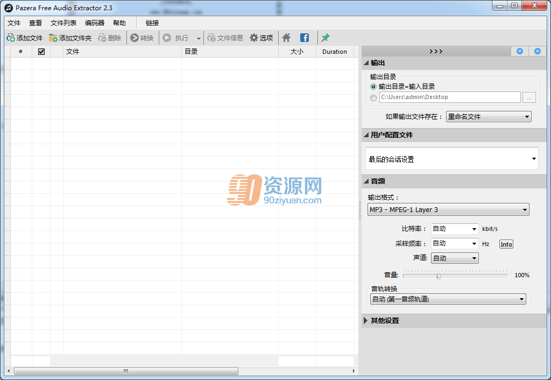
Task: Click the 目录 column header
Action: tap(230, 52)
